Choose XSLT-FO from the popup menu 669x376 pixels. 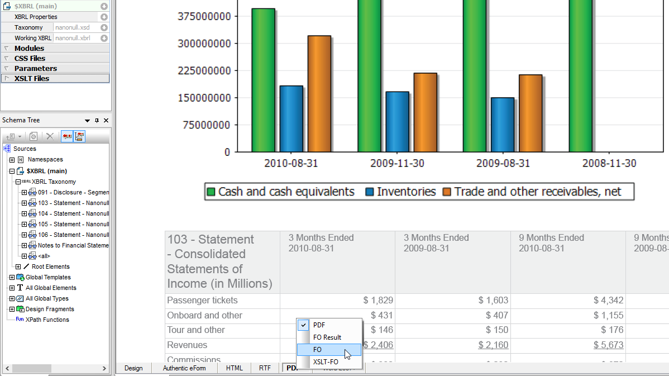click(x=329, y=362)
